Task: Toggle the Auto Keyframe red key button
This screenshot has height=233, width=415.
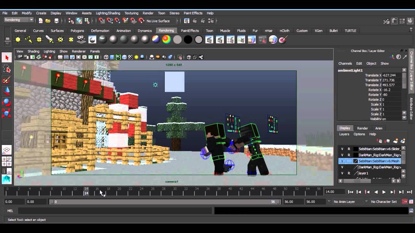Action: click(404, 202)
